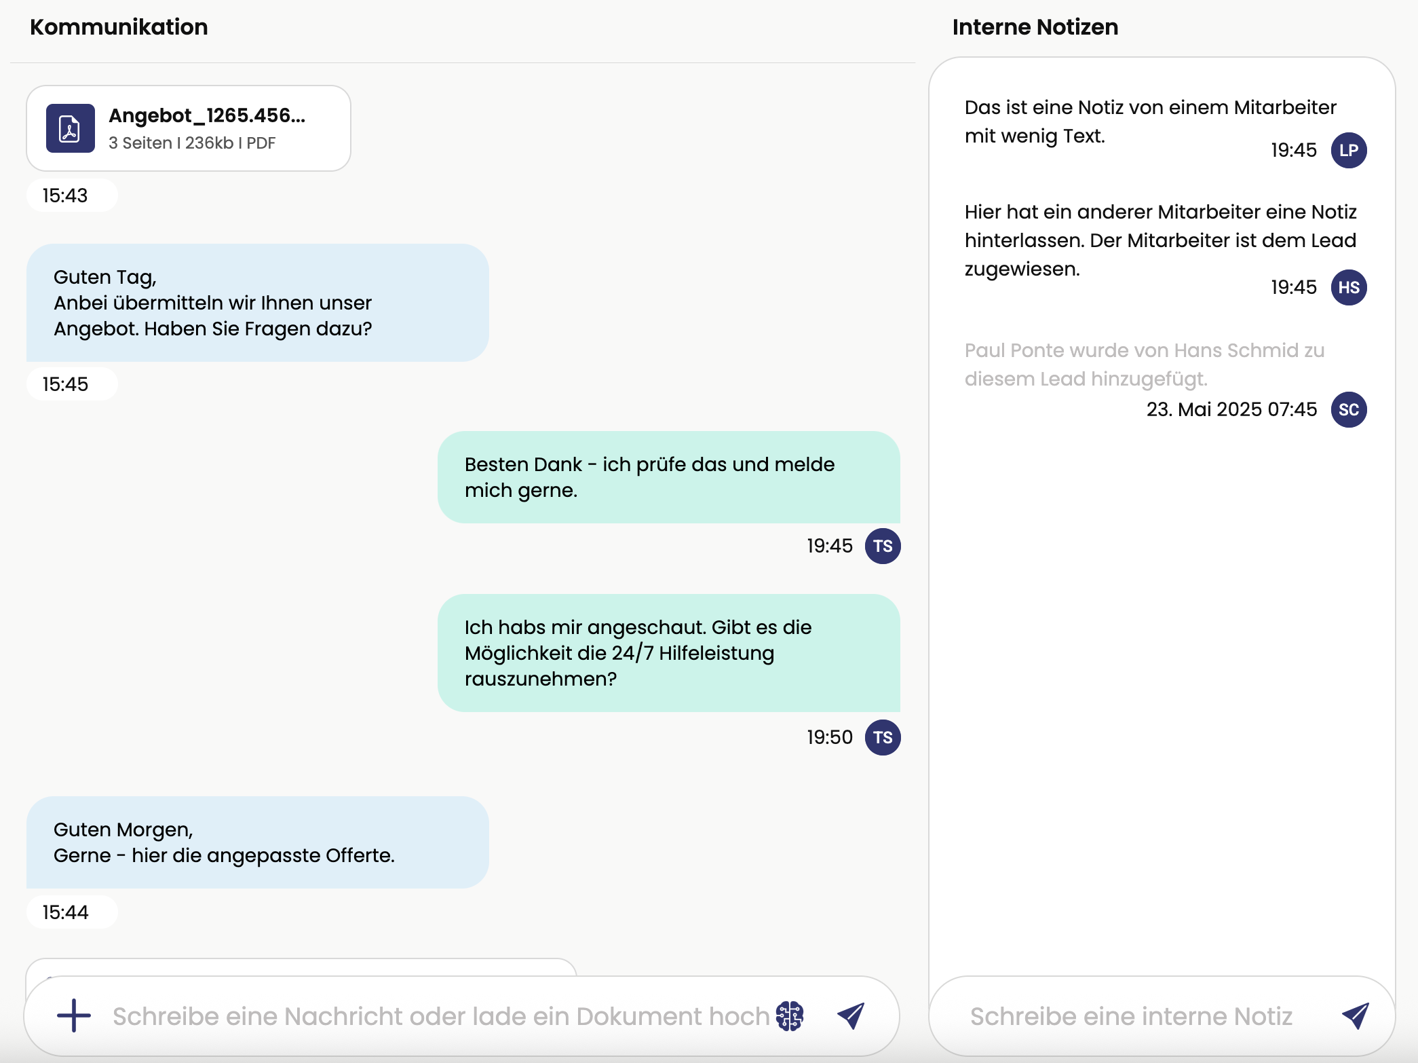Image resolution: width=1418 pixels, height=1063 pixels.
Task: Click the plus attachment icon in message bar
Action: coord(74,1015)
